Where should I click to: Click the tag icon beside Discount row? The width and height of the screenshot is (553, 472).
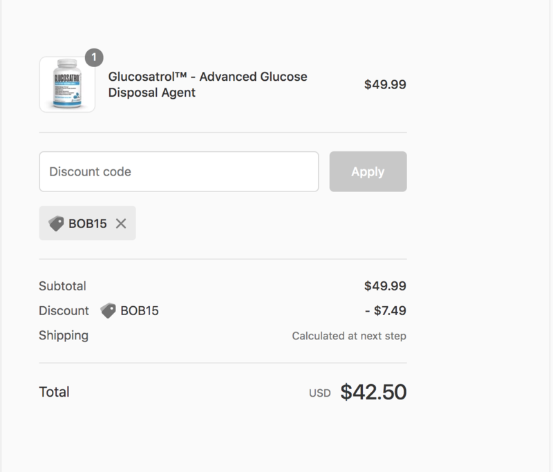coord(108,310)
